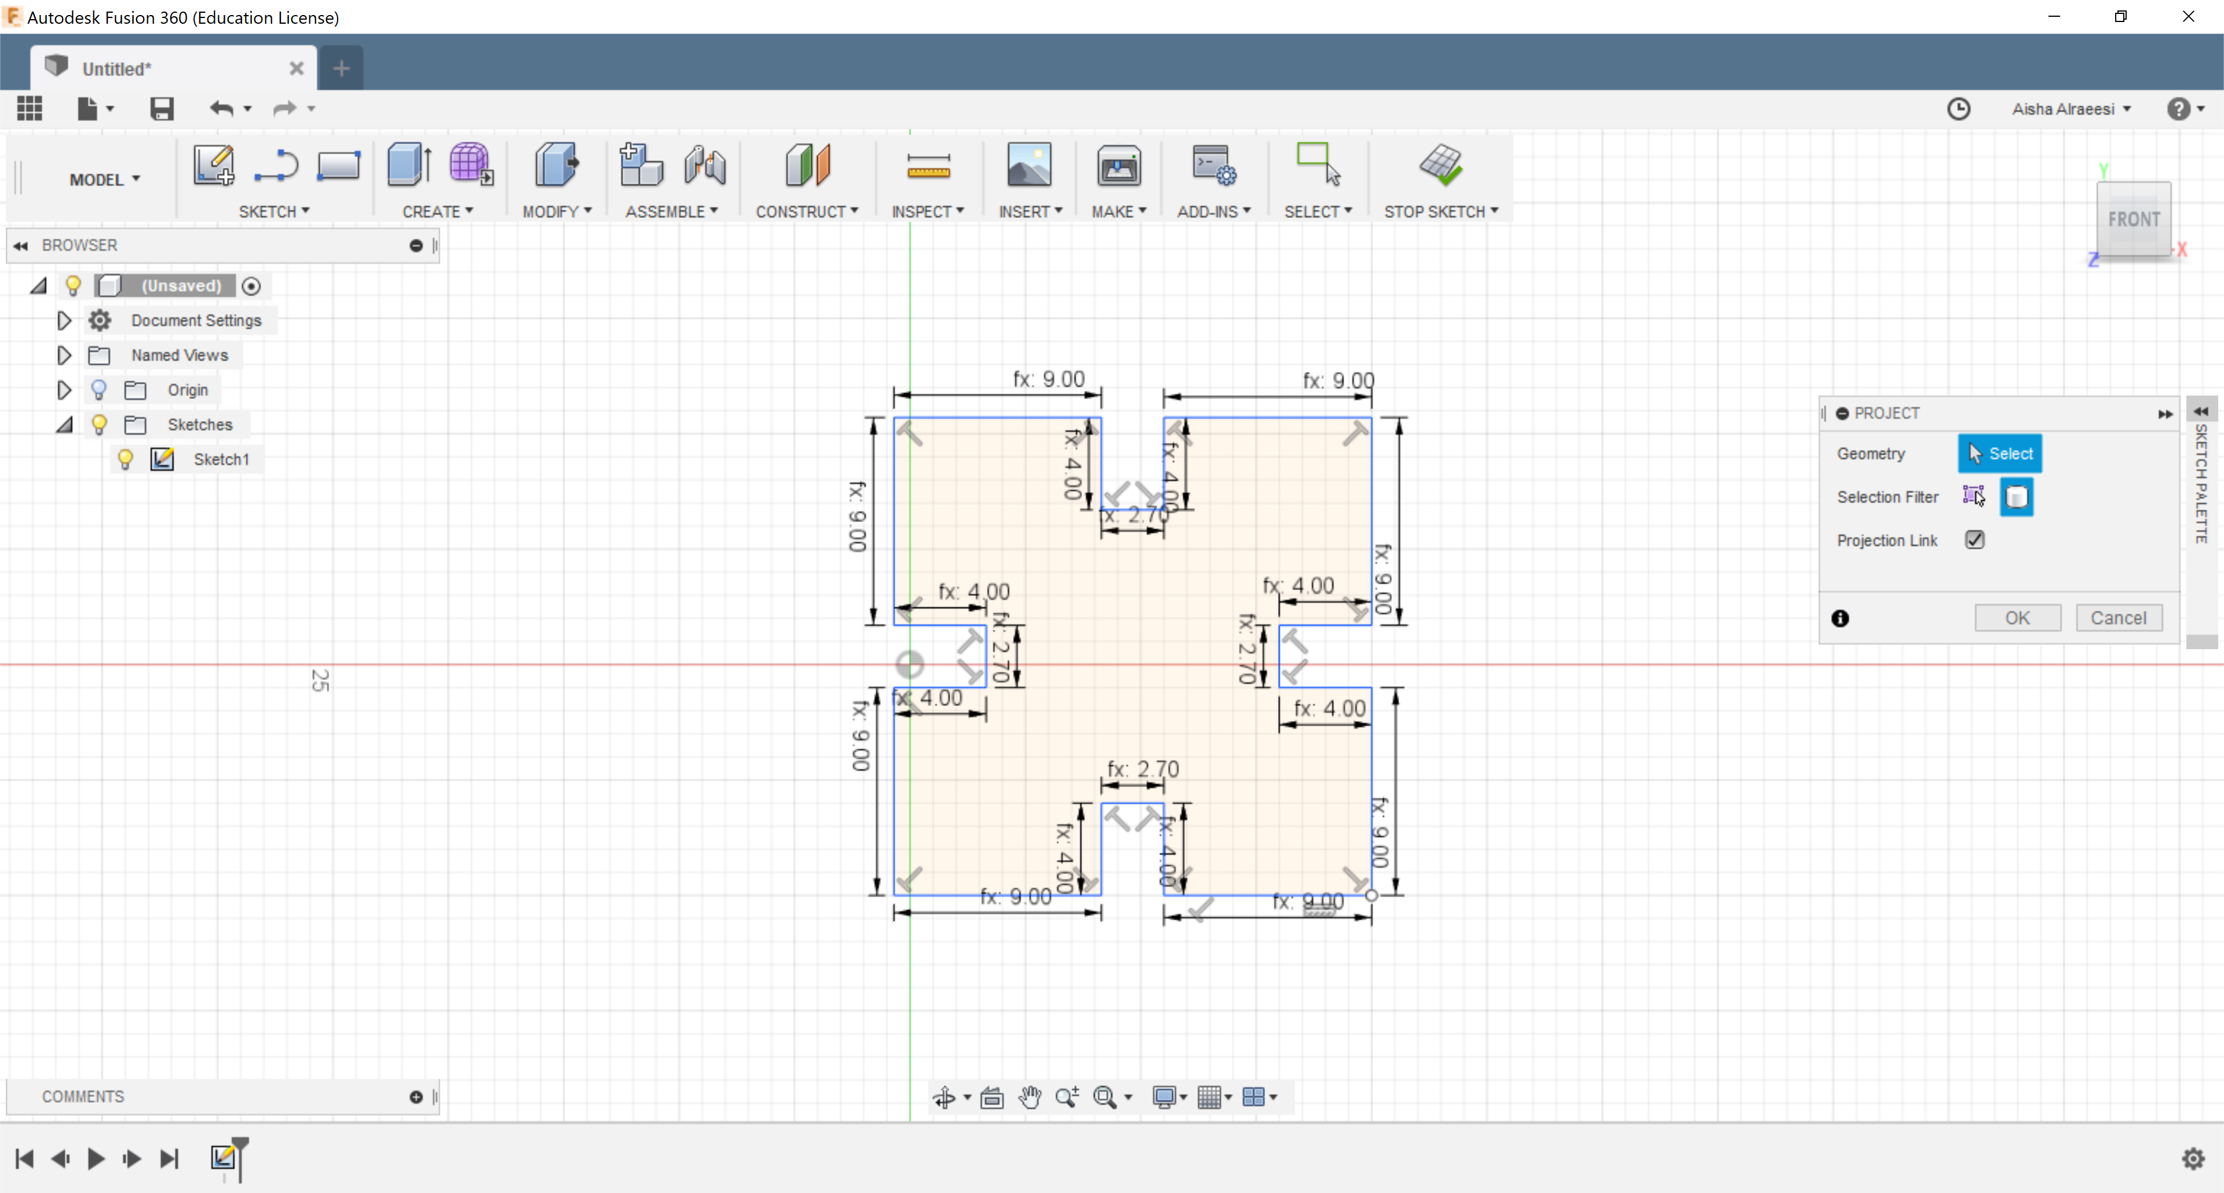Image resolution: width=2224 pixels, height=1193 pixels.
Task: Click the Joint assemble icon
Action: 704,165
